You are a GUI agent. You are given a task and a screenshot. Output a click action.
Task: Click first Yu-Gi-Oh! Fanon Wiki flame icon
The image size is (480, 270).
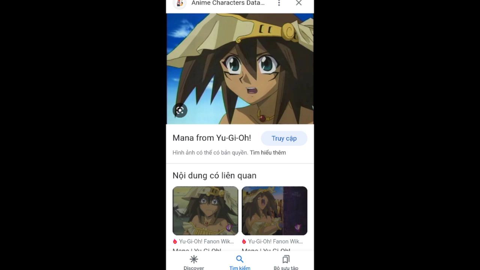click(175, 241)
